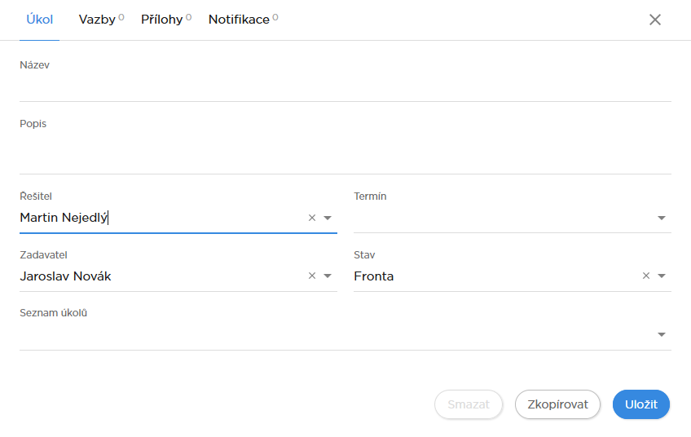The width and height of the screenshot is (691, 437).
Task: Open the Stav dropdown arrow
Action: 662,276
